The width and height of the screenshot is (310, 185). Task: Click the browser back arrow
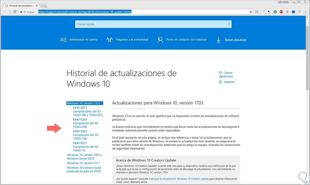[x=4, y=12]
